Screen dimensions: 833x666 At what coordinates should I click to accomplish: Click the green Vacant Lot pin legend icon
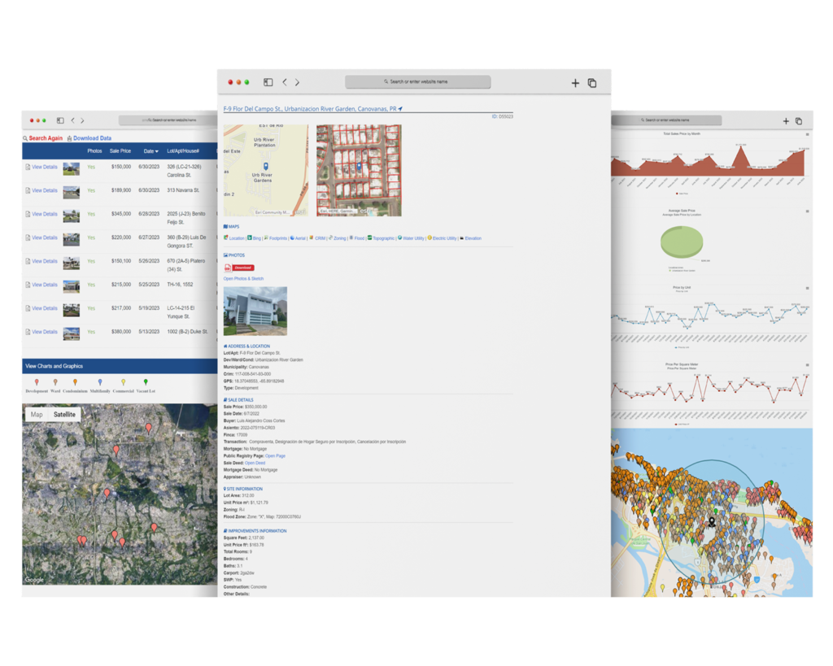coord(146,381)
